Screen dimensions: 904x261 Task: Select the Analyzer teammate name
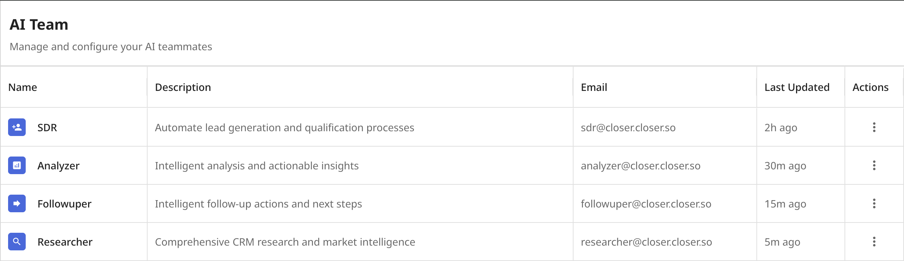point(58,166)
